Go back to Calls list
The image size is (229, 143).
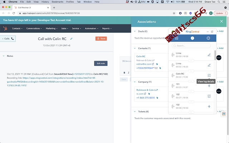tap(8, 39)
